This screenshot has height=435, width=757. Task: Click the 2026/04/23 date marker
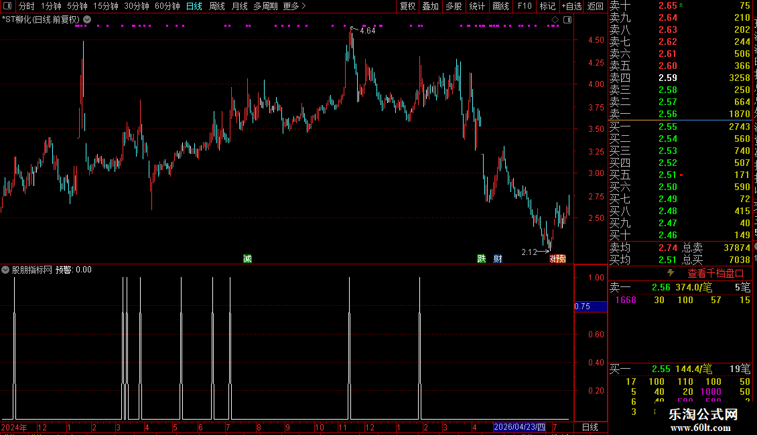pos(519,427)
